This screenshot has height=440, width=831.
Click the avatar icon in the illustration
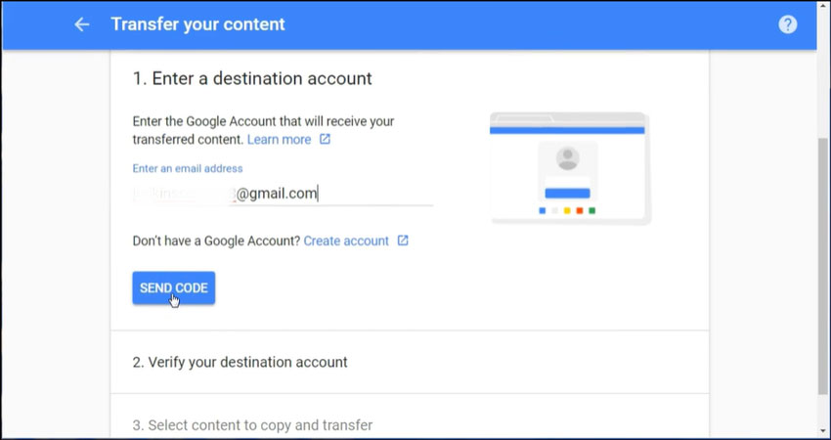click(x=567, y=158)
